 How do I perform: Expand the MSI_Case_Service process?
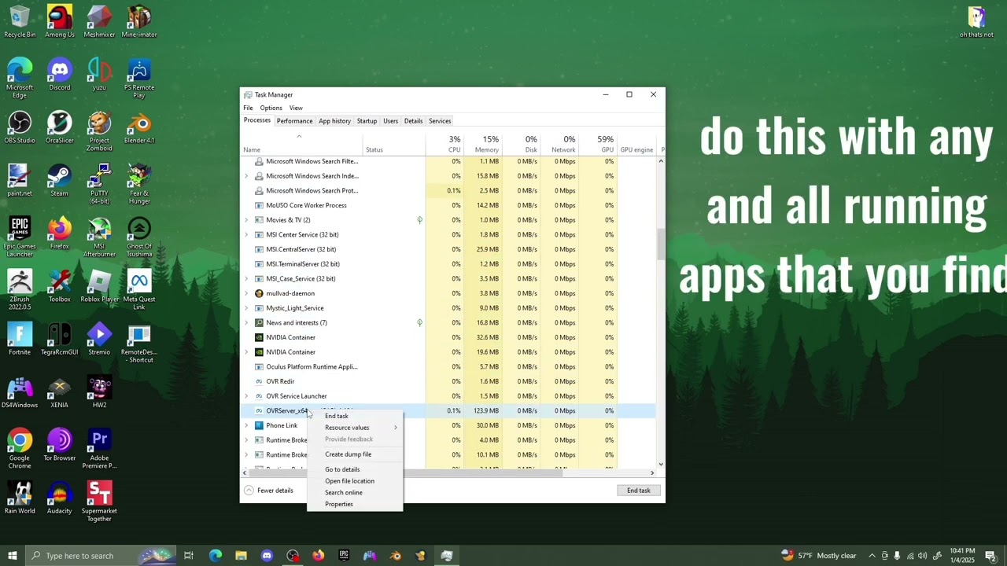tap(246, 278)
